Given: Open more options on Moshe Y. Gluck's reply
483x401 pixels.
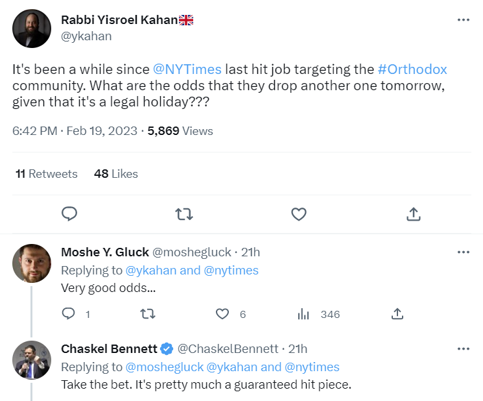Looking at the screenshot, I should 463,252.
